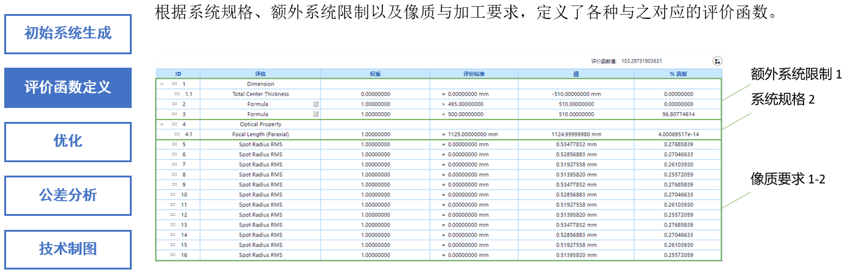845x275 pixels.
Task: Open the 公差分析 step
Action: coord(68,195)
